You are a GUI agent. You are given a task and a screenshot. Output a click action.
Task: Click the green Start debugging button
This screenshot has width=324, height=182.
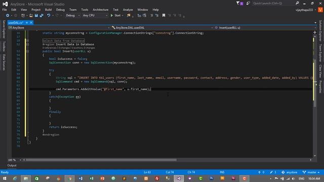115,16
